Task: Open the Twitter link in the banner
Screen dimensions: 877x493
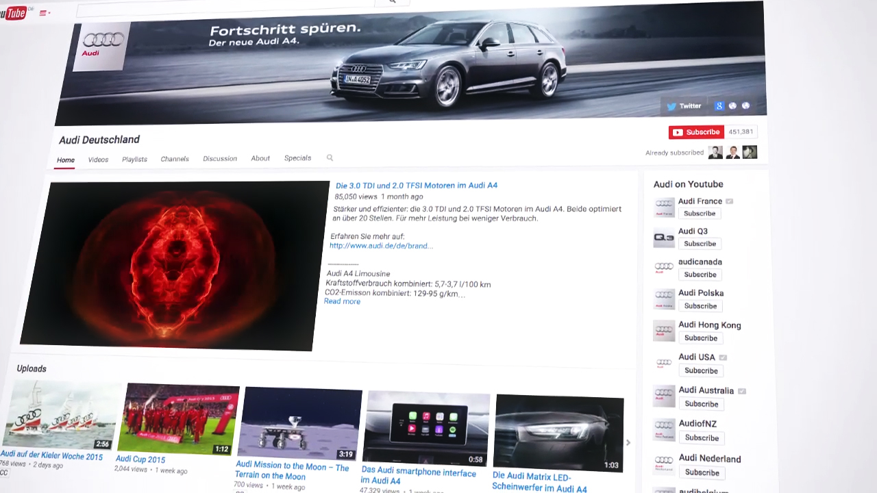Action: coord(684,106)
